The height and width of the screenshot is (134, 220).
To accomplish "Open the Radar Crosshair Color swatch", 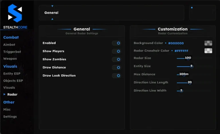I will tap(208, 51).
